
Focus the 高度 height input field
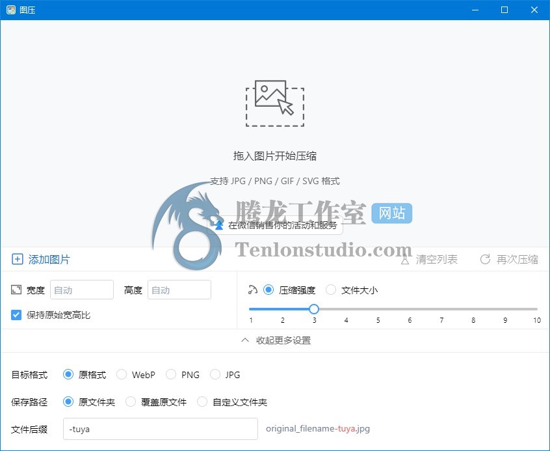(179, 290)
